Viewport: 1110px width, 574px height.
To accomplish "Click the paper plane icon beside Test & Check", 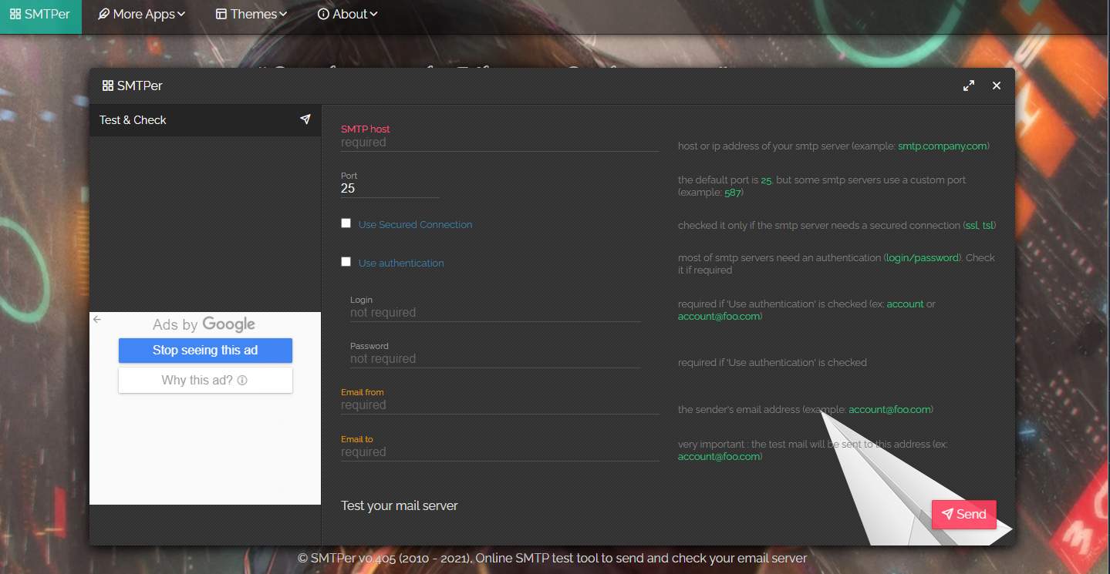I will click(x=305, y=119).
